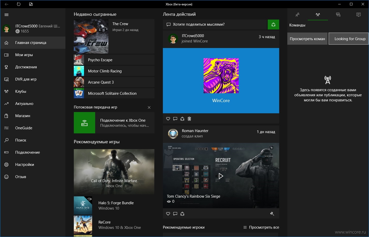Open The Crew game thumbnail

coord(91,36)
